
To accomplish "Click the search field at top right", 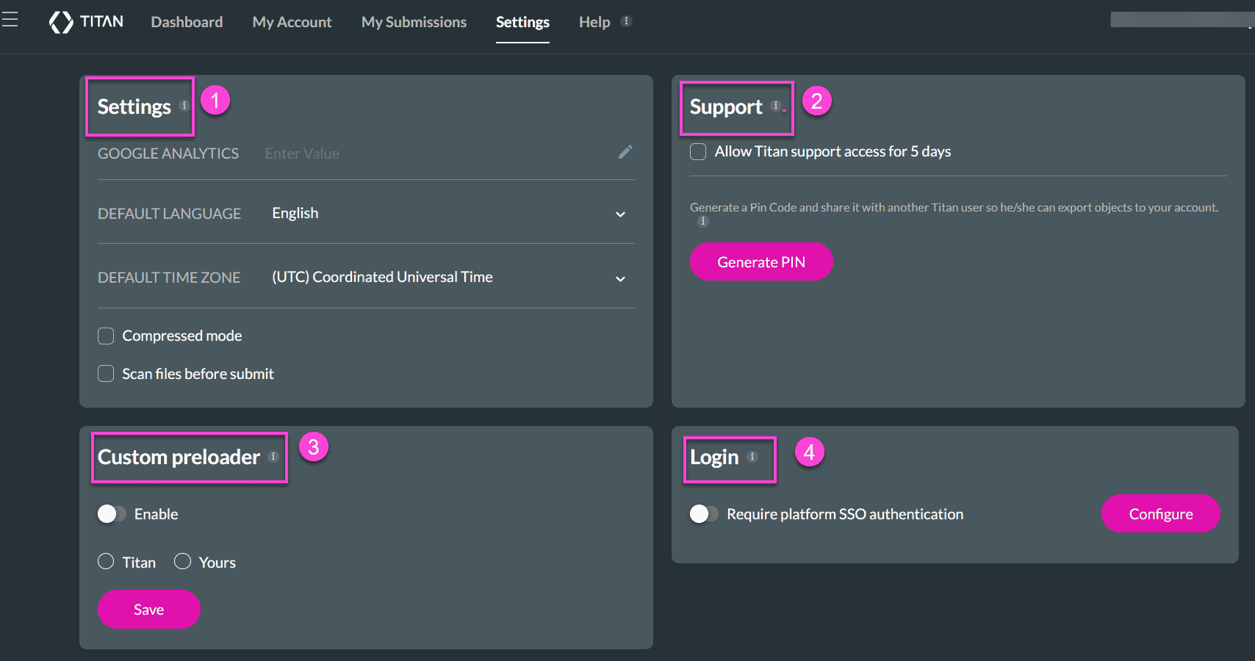I will click(1176, 20).
